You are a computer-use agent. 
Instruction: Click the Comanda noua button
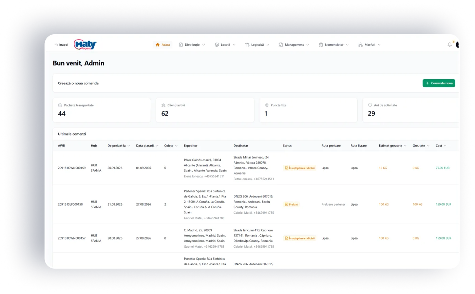tap(439, 83)
